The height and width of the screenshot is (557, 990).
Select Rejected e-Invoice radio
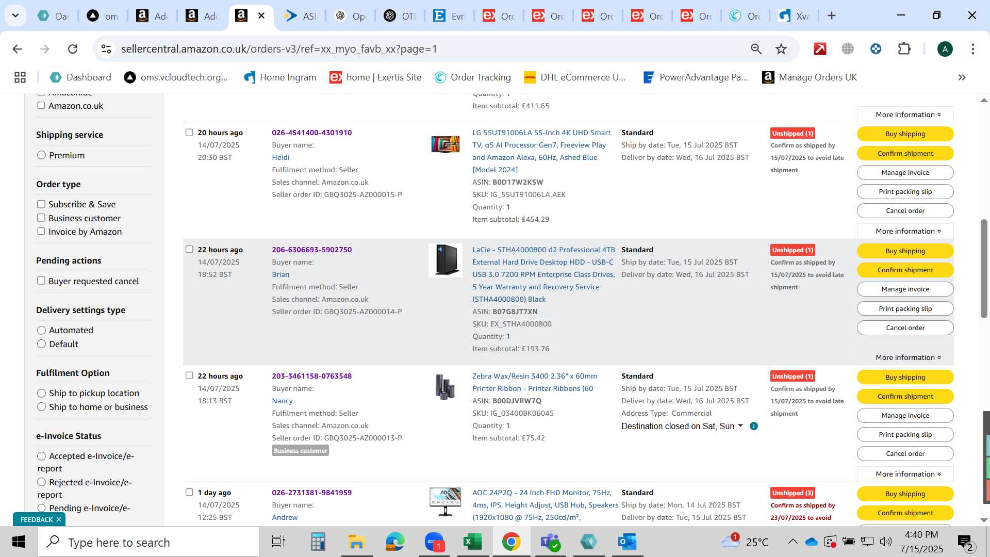tap(42, 482)
